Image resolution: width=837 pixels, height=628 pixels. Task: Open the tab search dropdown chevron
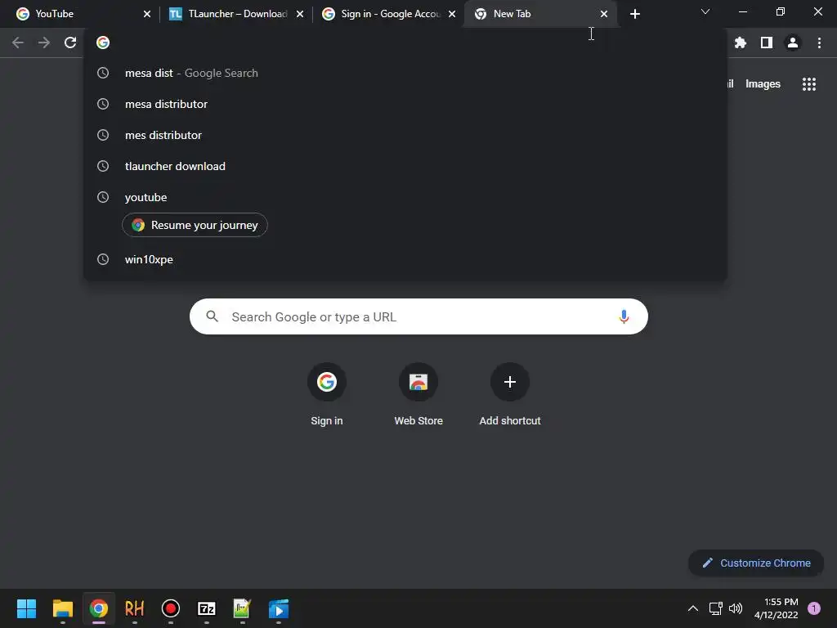(705, 11)
